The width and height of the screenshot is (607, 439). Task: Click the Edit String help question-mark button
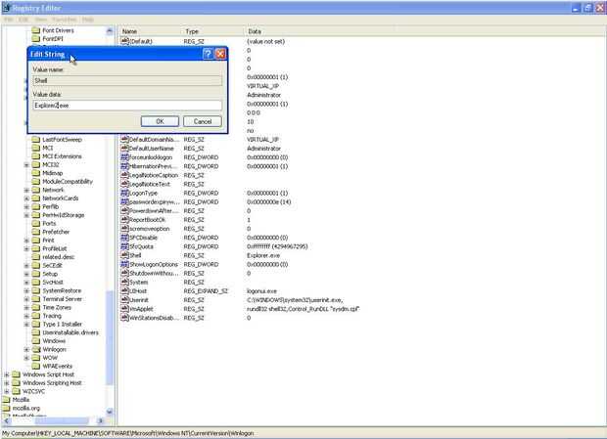coord(208,54)
